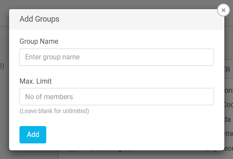Click the hidden row text under dialog's bottom edge
This screenshot has height=159, width=233.
point(110,151)
